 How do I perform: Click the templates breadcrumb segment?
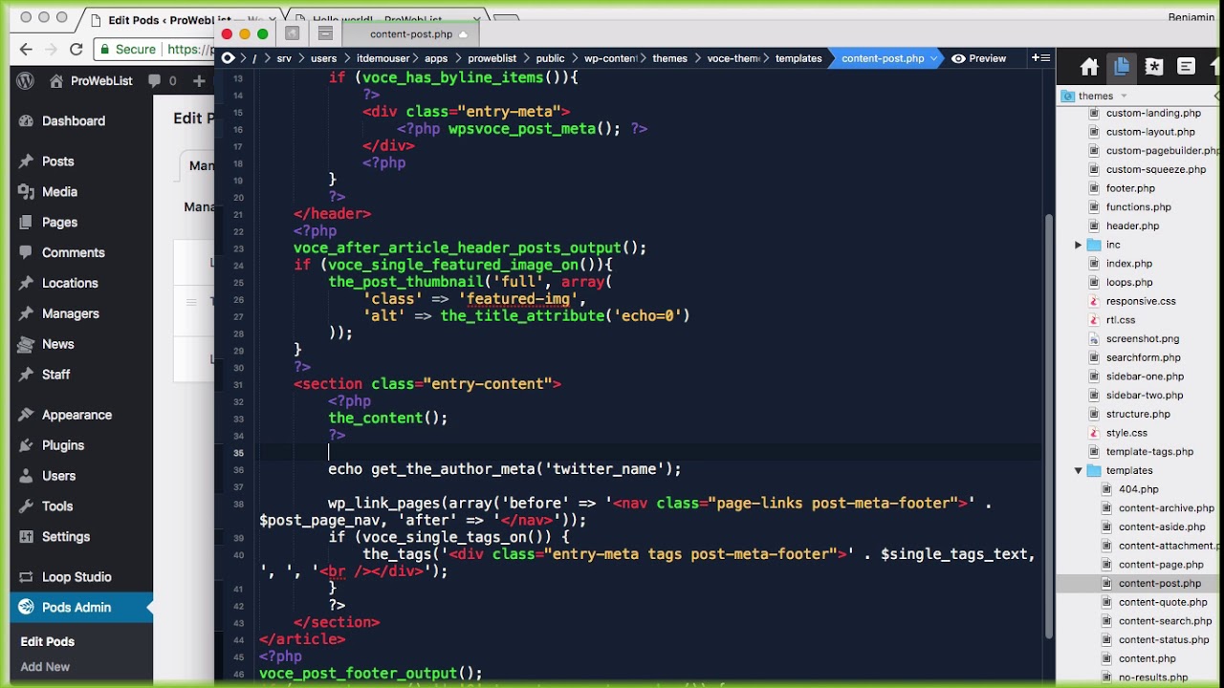pyautogui.click(x=798, y=58)
